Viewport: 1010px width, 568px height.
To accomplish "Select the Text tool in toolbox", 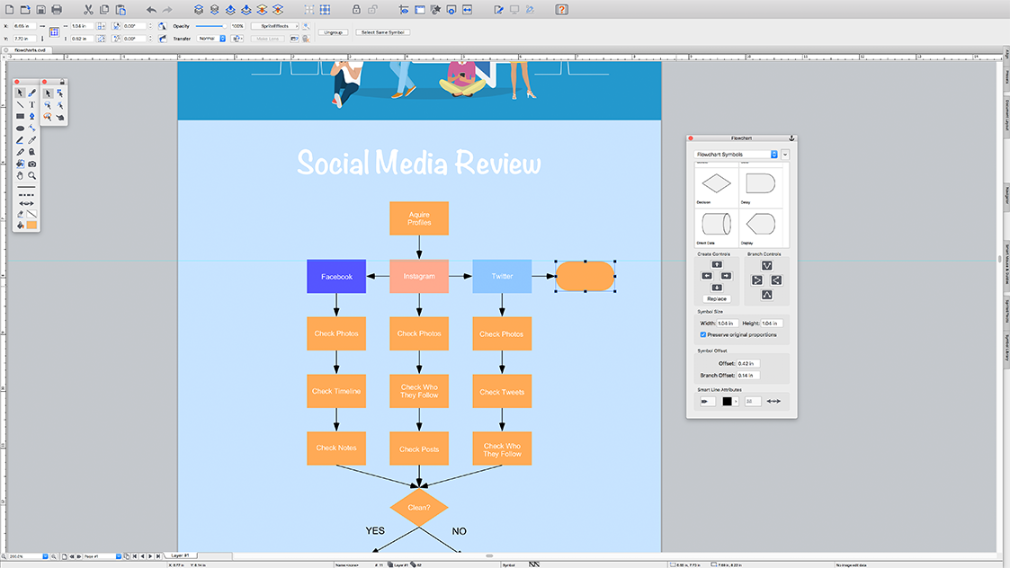I will coord(31,104).
